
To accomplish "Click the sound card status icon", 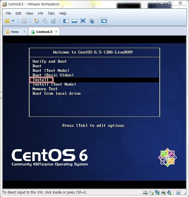I will coord(169,192).
